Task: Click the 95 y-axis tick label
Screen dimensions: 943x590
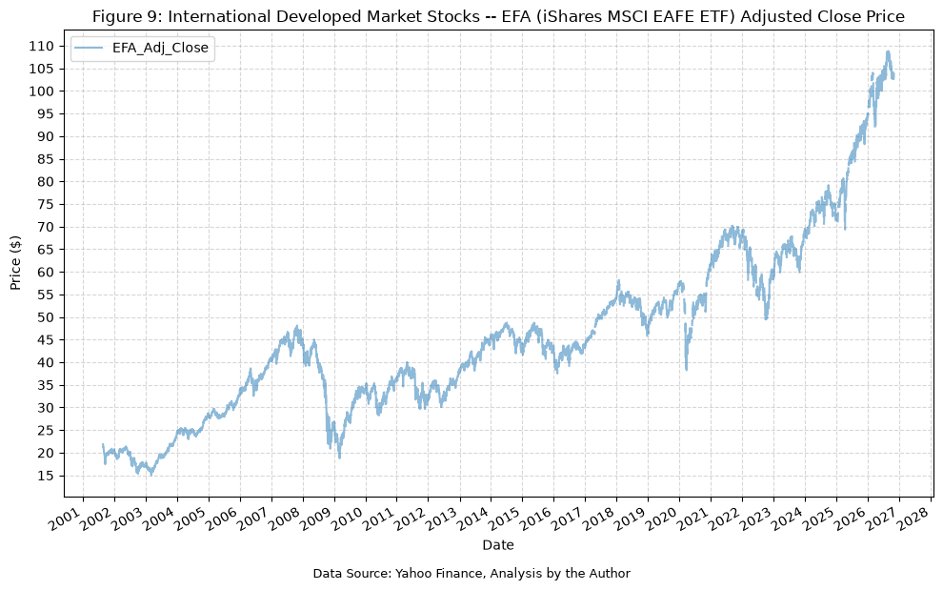Action: (x=45, y=113)
